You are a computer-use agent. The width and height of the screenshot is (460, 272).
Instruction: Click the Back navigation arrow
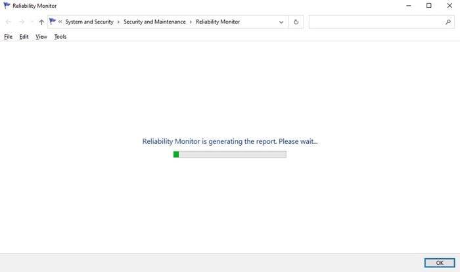(x=8, y=22)
